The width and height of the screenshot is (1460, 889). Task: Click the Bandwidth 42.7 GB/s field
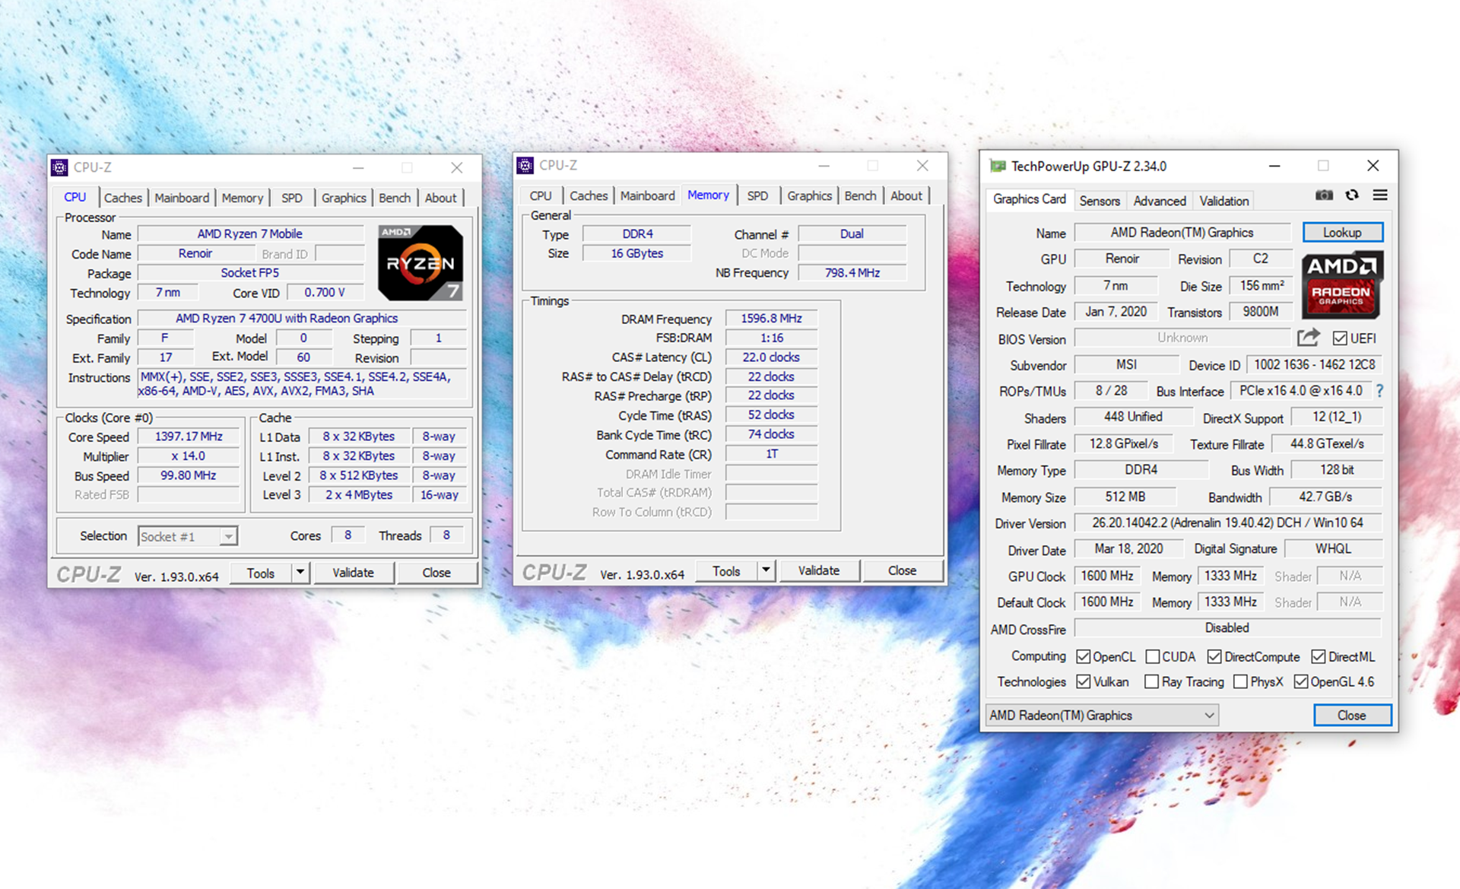[1325, 497]
